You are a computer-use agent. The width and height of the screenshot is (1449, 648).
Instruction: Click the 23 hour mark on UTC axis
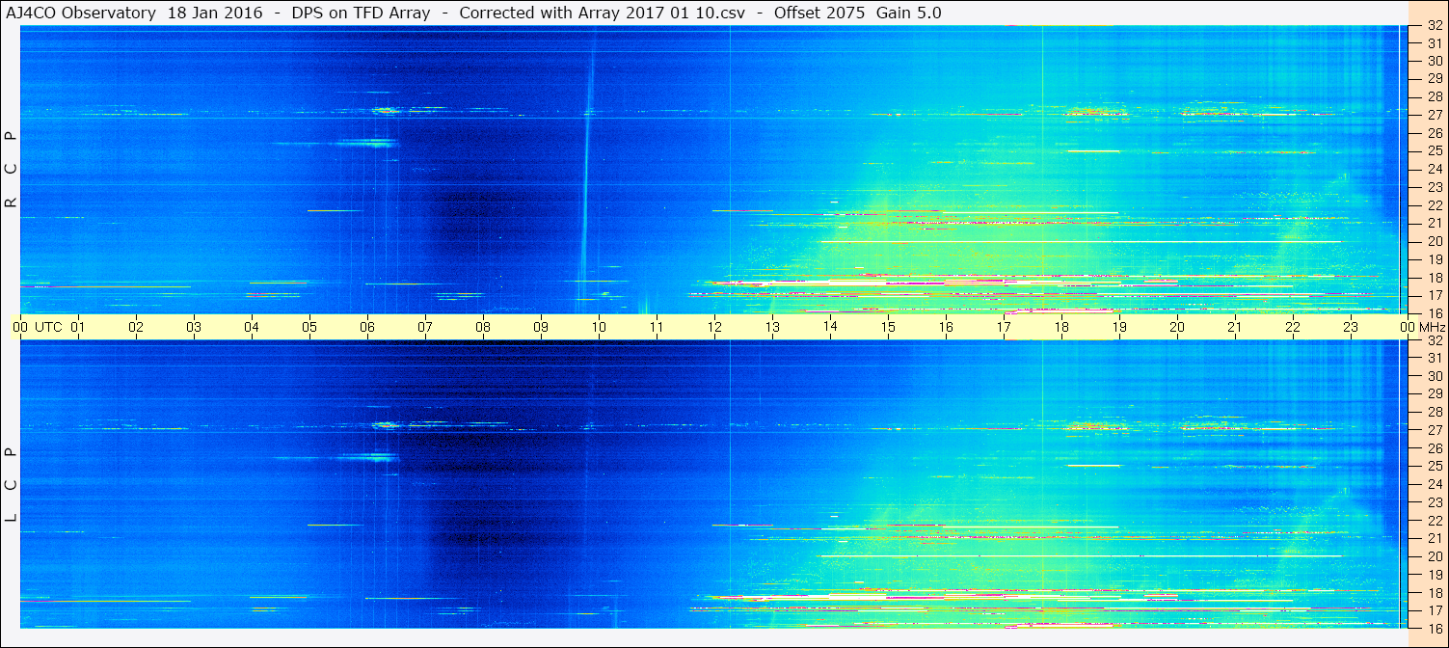point(1351,327)
